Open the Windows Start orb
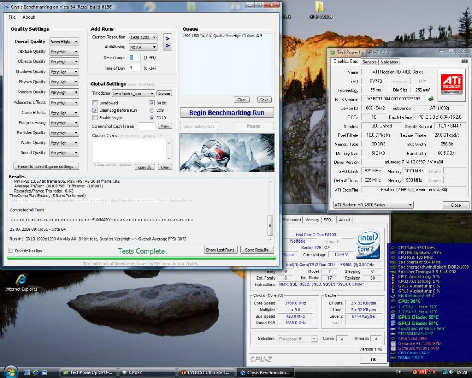 (10, 372)
